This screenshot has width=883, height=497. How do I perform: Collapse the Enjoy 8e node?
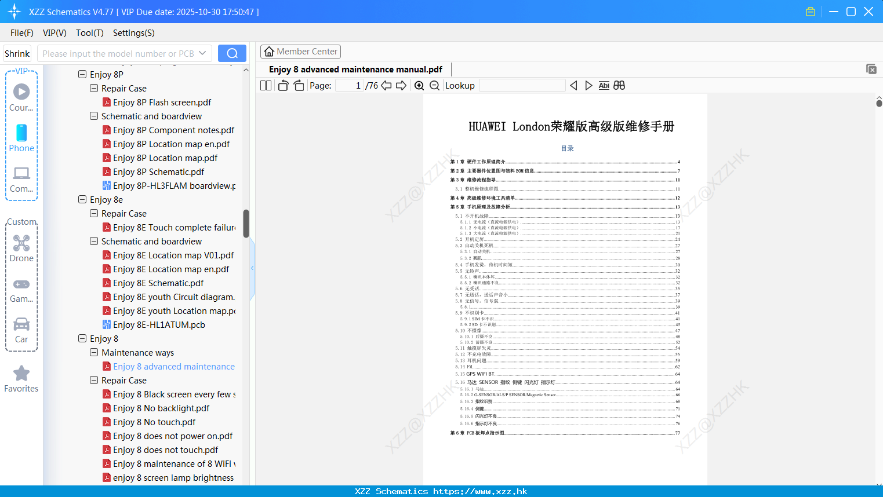tap(82, 199)
